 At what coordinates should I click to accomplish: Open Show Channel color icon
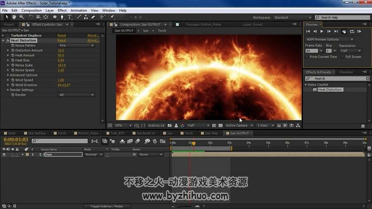(x=182, y=125)
